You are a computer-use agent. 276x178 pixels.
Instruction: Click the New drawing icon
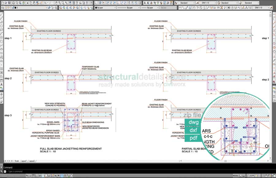[2, 3]
